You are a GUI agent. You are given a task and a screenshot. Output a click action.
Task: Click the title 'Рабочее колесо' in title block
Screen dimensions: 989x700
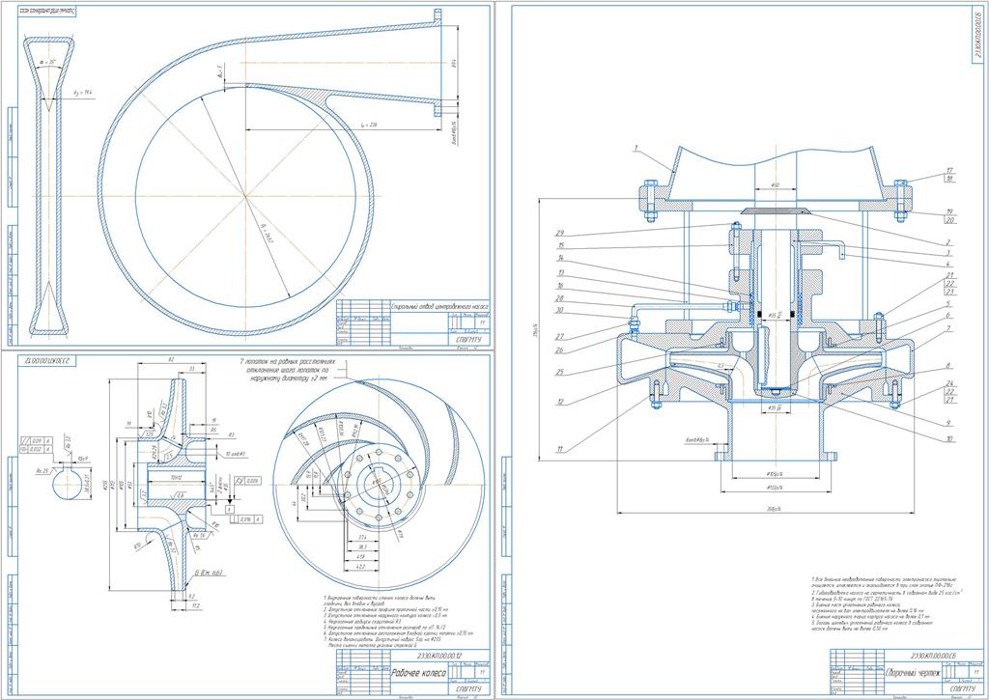[419, 673]
